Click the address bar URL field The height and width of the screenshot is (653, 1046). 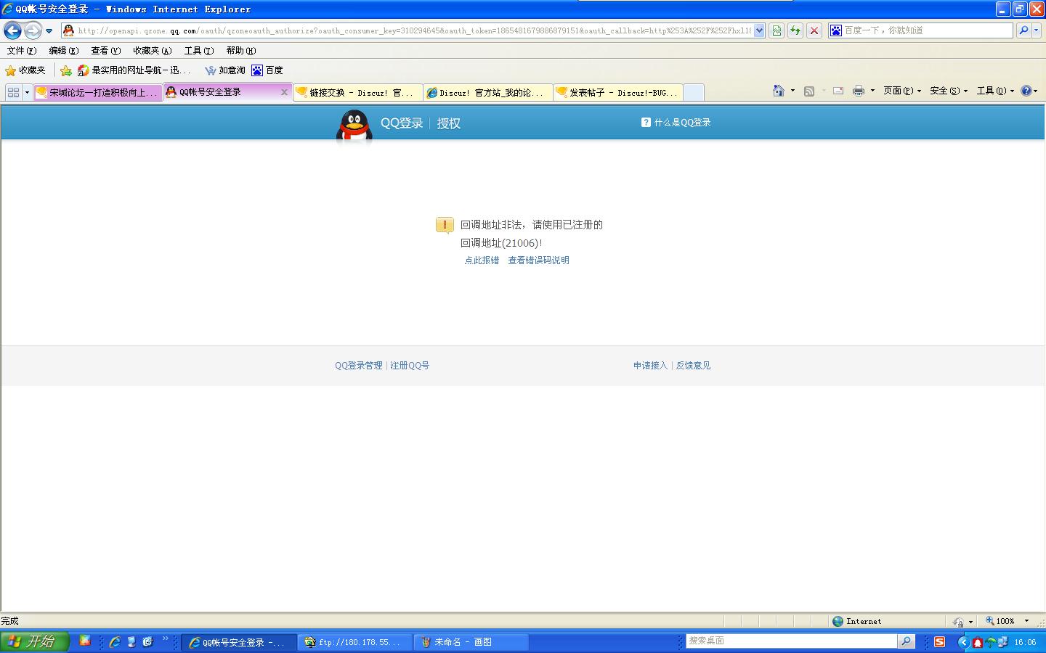408,30
